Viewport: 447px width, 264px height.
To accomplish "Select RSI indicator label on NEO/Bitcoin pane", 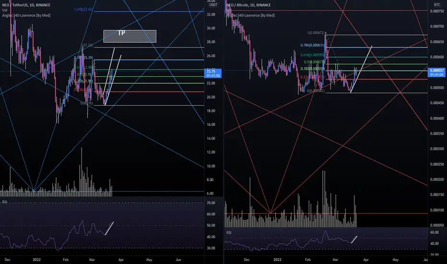I will click(229, 233).
